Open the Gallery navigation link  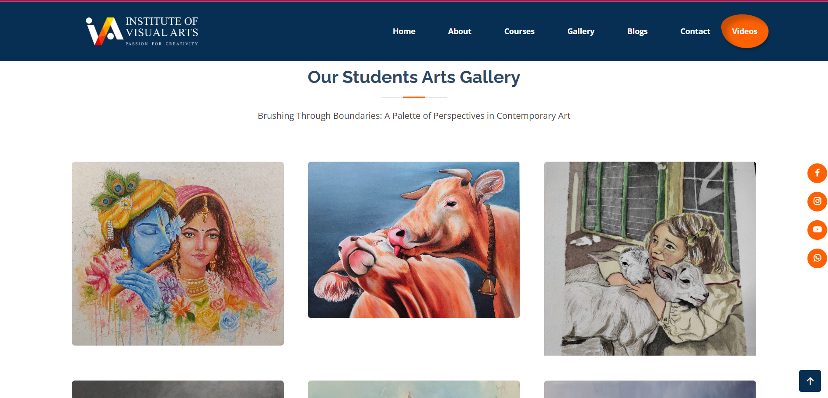point(580,31)
